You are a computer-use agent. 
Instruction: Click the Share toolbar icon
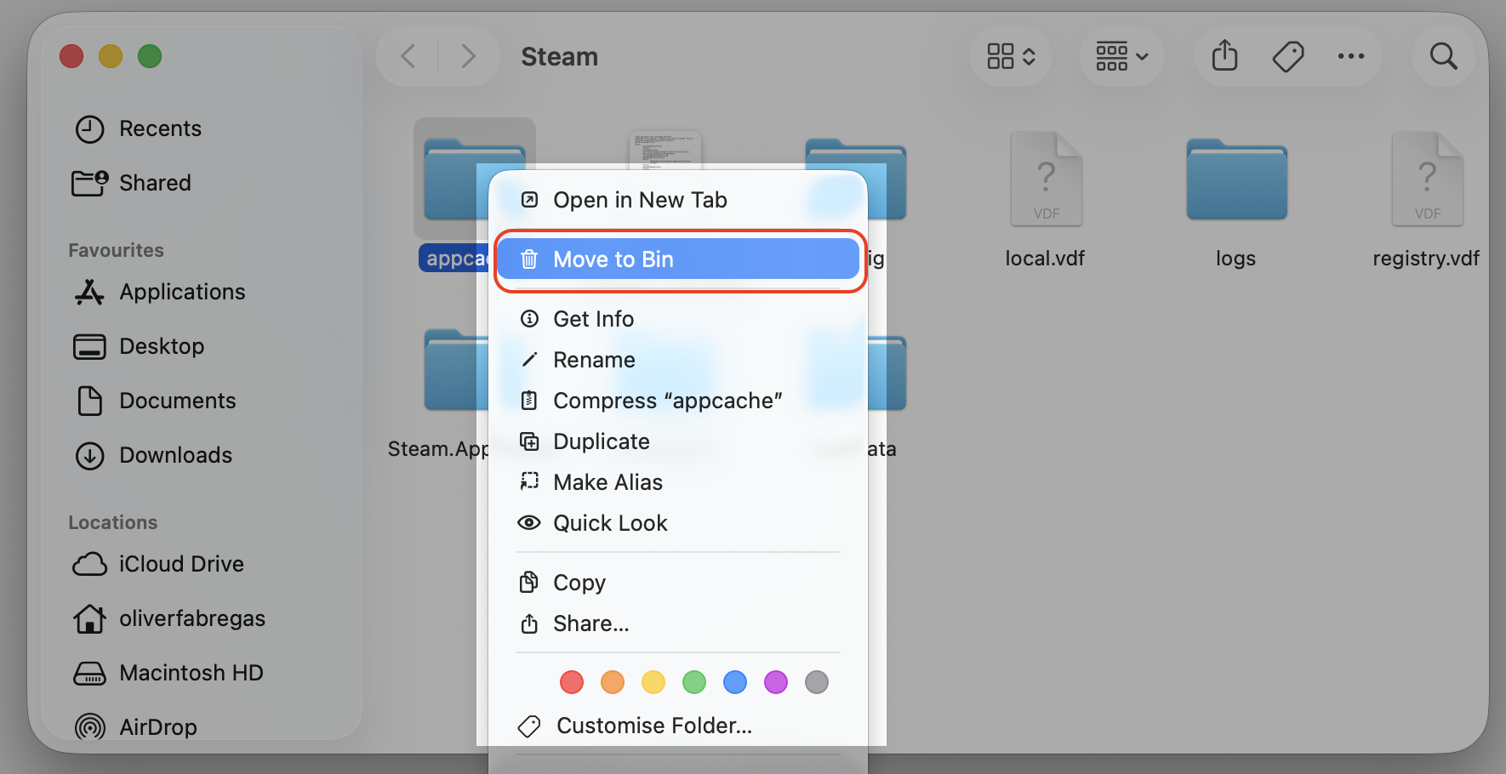pyautogui.click(x=1224, y=56)
